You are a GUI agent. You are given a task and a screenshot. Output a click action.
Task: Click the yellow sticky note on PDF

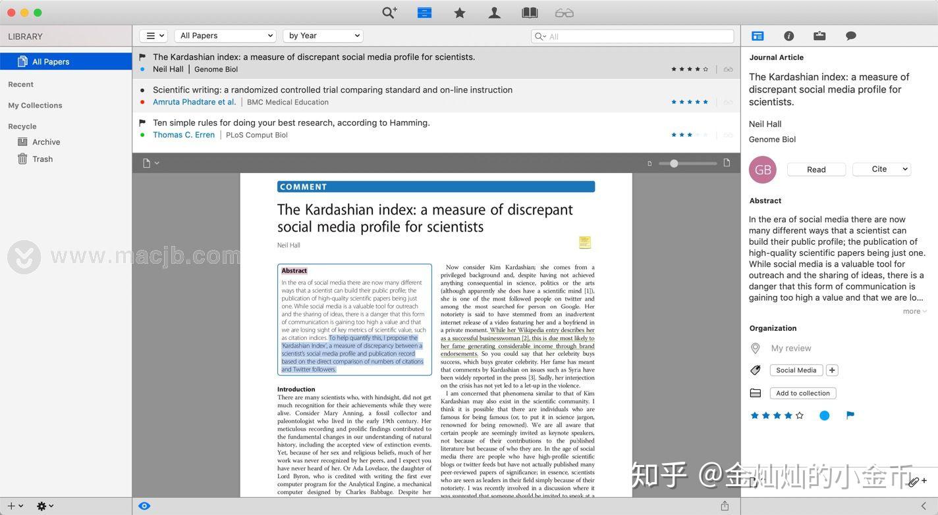click(584, 243)
